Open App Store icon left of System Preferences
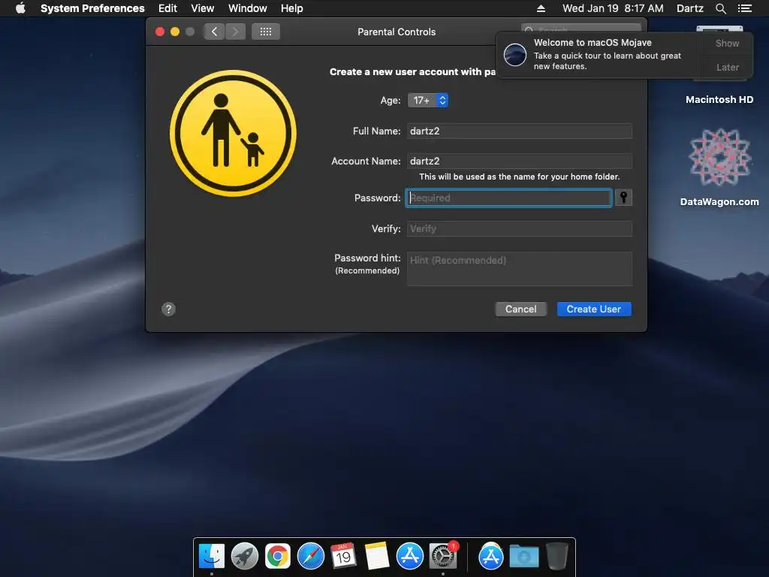Screen dimensions: 769x577 coord(409,557)
